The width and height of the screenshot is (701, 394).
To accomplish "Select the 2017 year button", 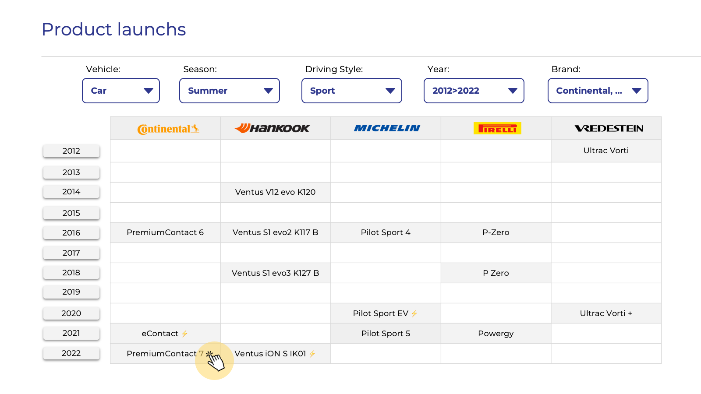I will pyautogui.click(x=71, y=253).
